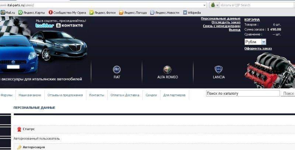Expand the address bar history dropdown
295x150 pixels.
click(204, 5)
